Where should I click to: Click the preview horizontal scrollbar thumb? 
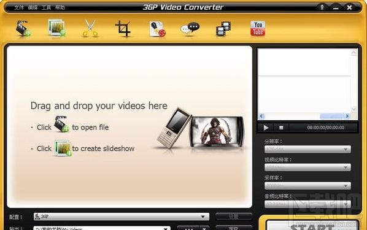(x=331, y=116)
